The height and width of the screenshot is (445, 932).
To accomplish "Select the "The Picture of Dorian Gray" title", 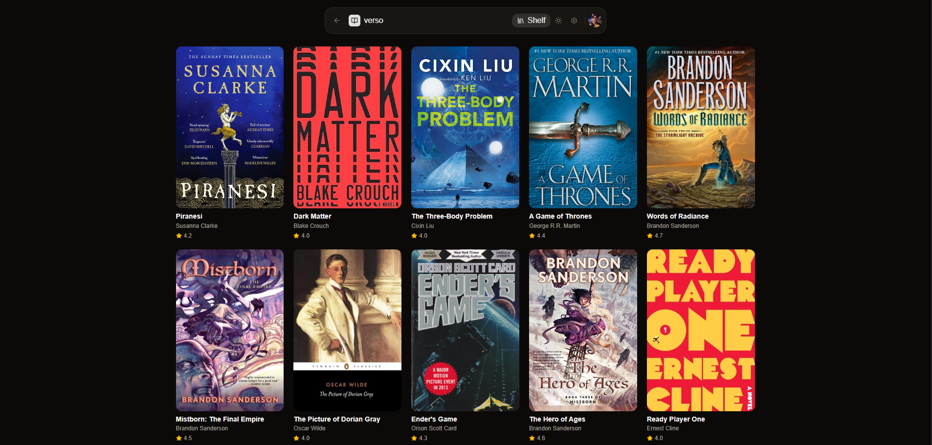I will pos(337,419).
